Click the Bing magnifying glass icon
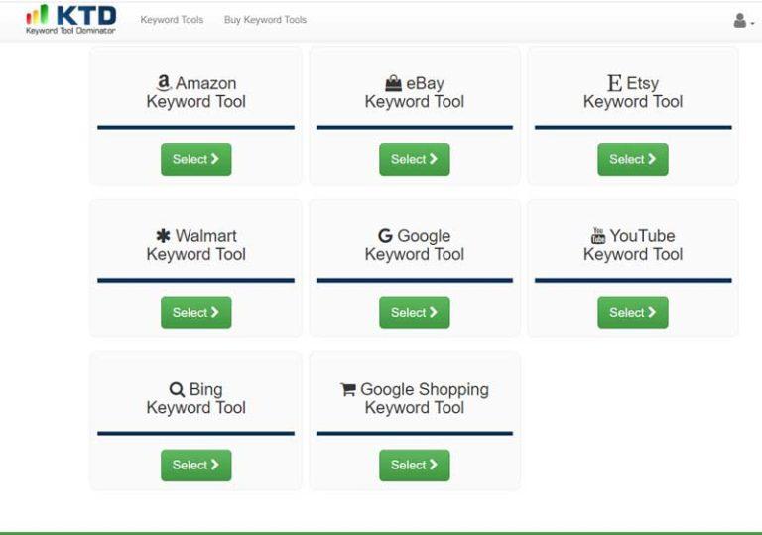The height and width of the screenshot is (535, 762). 177,389
